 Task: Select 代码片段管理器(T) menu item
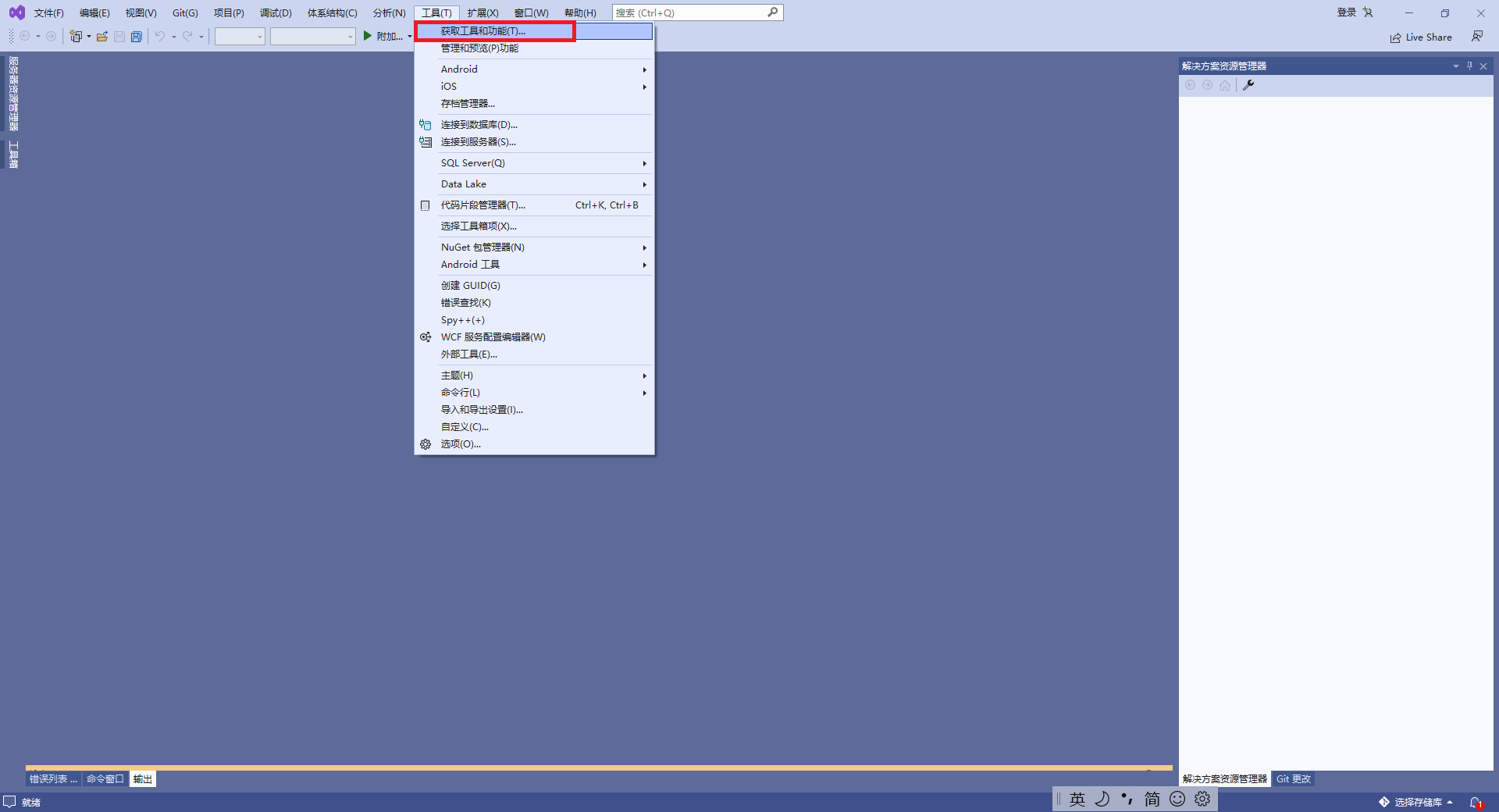(535, 205)
